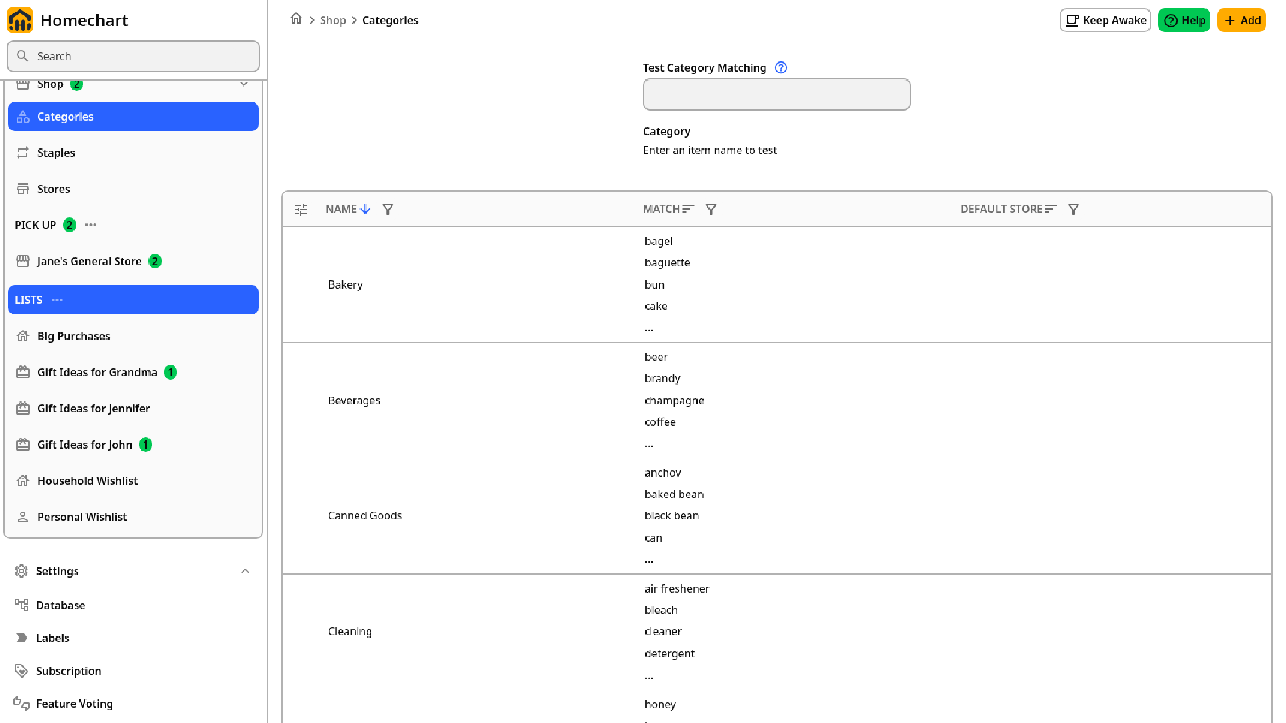Viewport: 1286px width, 723px height.
Task: Click the Jane's General Store shop icon
Action: coord(22,261)
